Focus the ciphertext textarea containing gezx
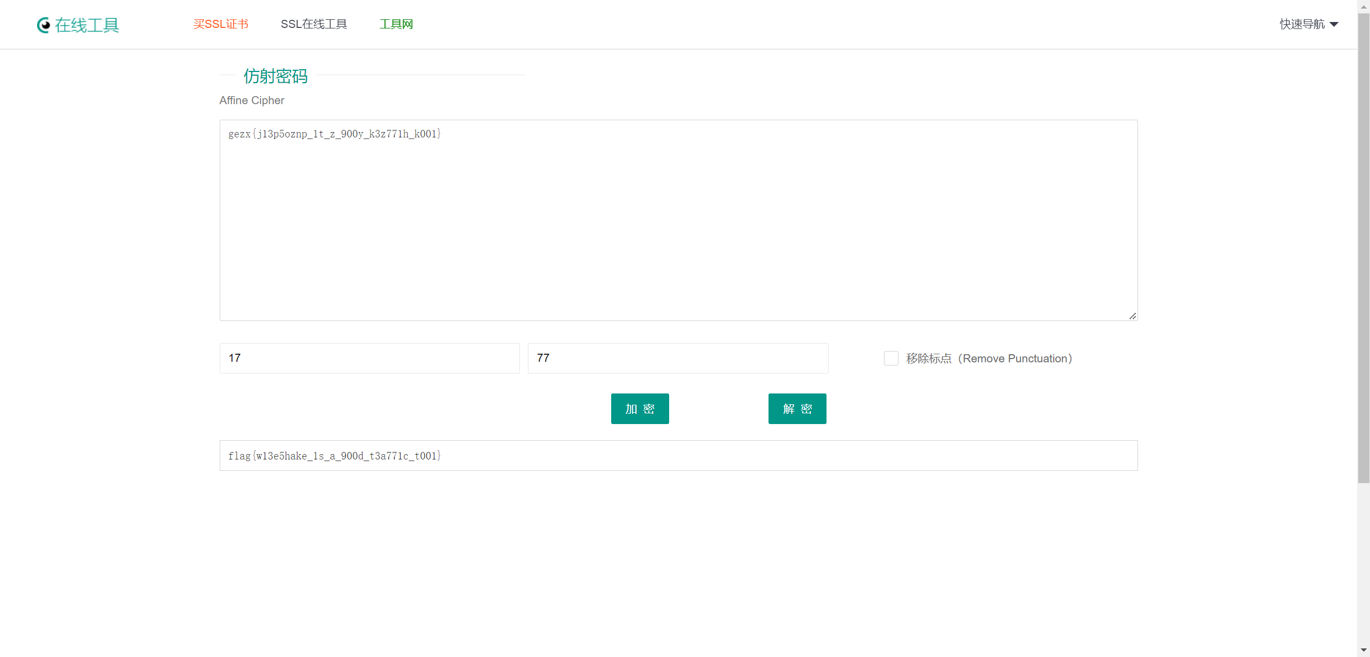 [x=678, y=220]
